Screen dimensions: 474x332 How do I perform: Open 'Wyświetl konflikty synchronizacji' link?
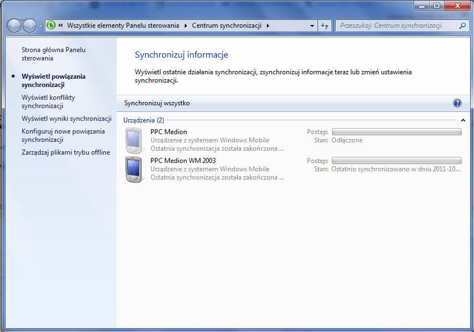(x=48, y=102)
